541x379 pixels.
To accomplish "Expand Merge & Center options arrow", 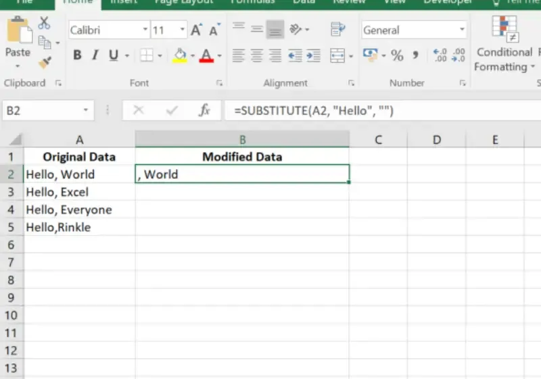I will click(x=351, y=56).
